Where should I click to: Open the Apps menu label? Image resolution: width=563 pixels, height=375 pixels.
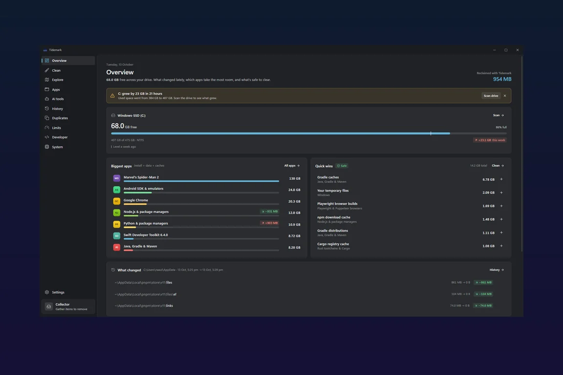(x=56, y=89)
